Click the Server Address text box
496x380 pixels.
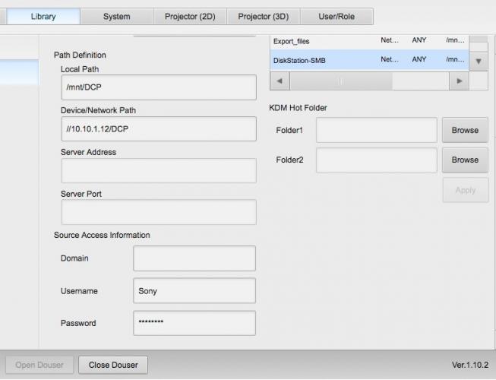158,170
